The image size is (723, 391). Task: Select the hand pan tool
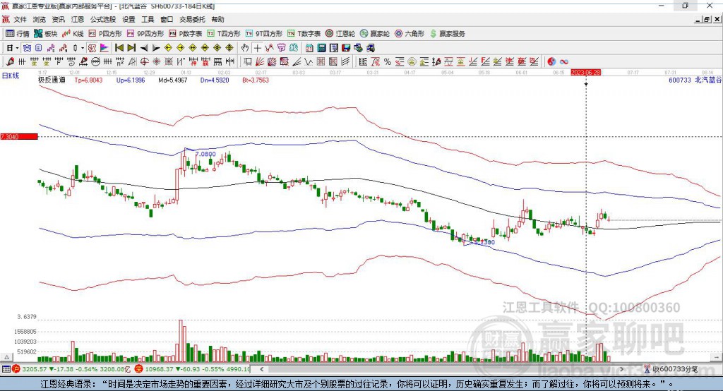pyautogui.click(x=245, y=48)
